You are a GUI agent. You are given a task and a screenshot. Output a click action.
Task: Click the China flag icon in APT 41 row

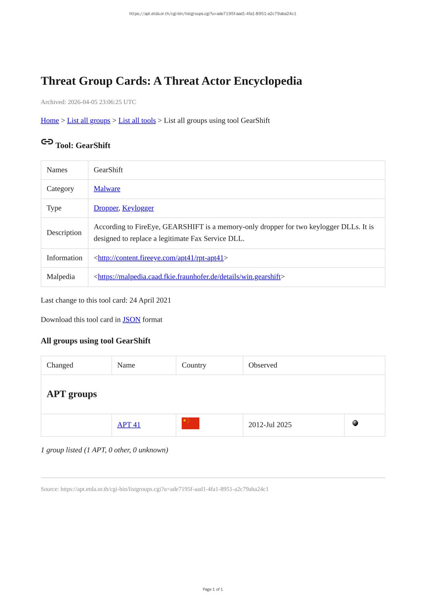click(x=190, y=423)
